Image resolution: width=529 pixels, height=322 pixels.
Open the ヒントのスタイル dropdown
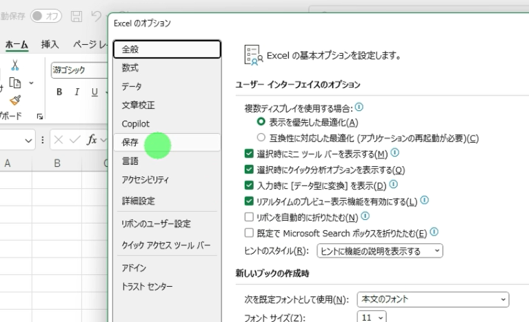[379, 251]
